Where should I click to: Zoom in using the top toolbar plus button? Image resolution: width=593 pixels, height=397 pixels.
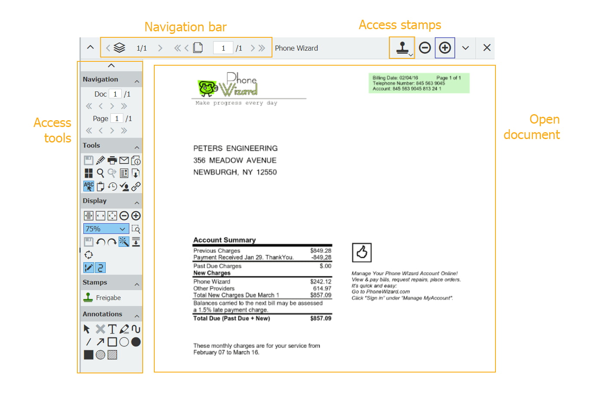pos(445,48)
